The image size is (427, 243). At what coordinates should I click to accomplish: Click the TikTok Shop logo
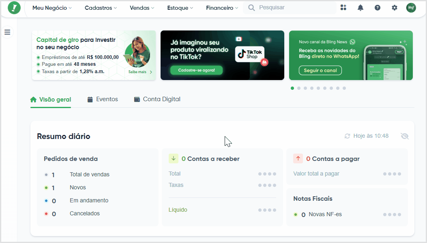coord(250,54)
